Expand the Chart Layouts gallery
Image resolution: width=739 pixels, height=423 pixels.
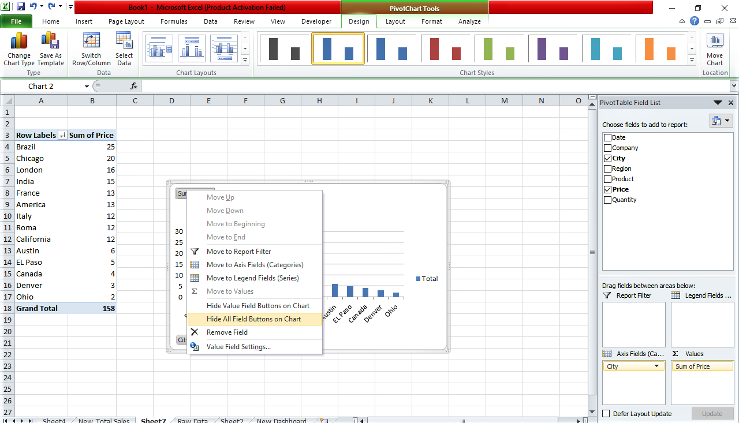[x=245, y=60]
